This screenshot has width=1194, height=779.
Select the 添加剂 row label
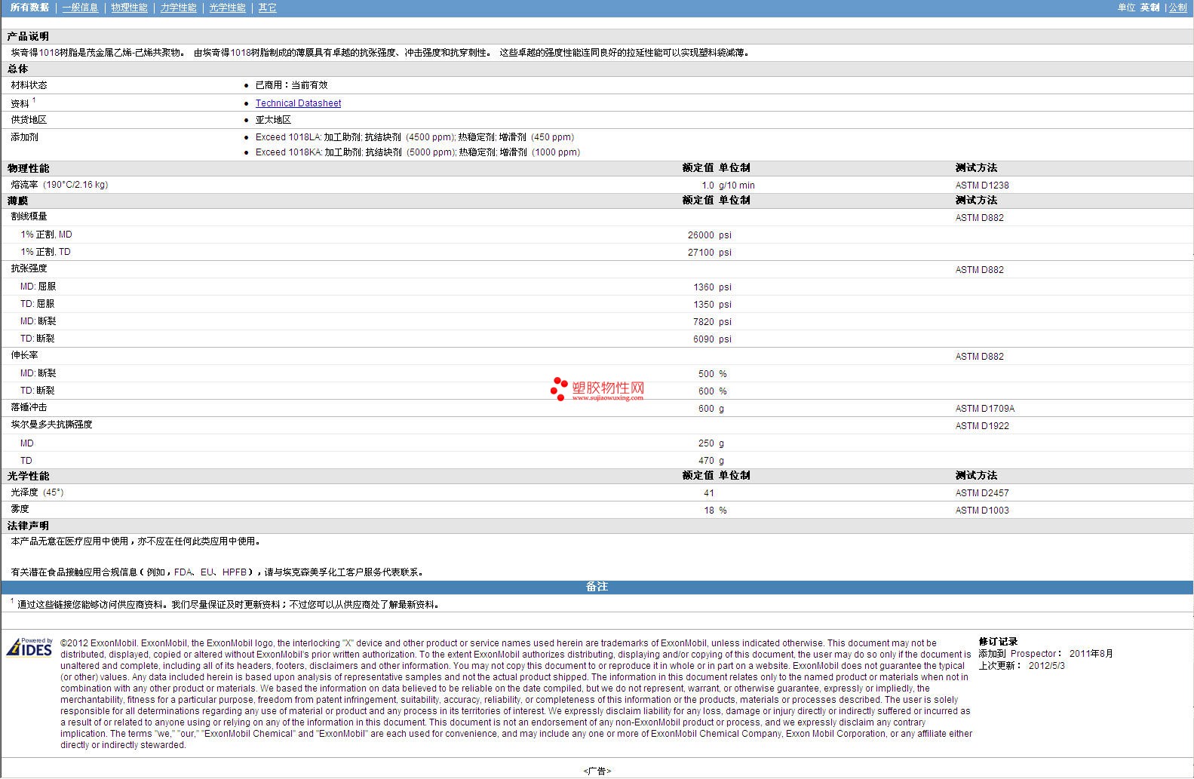click(x=24, y=137)
